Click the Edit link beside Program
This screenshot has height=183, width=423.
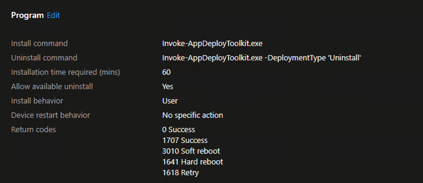[53, 15]
